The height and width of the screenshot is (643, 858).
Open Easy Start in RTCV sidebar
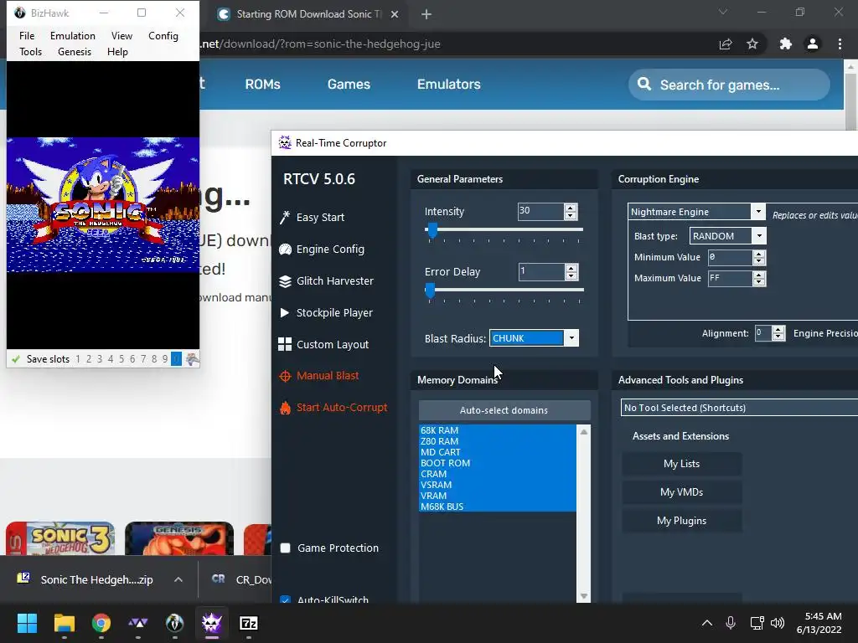(x=313, y=217)
